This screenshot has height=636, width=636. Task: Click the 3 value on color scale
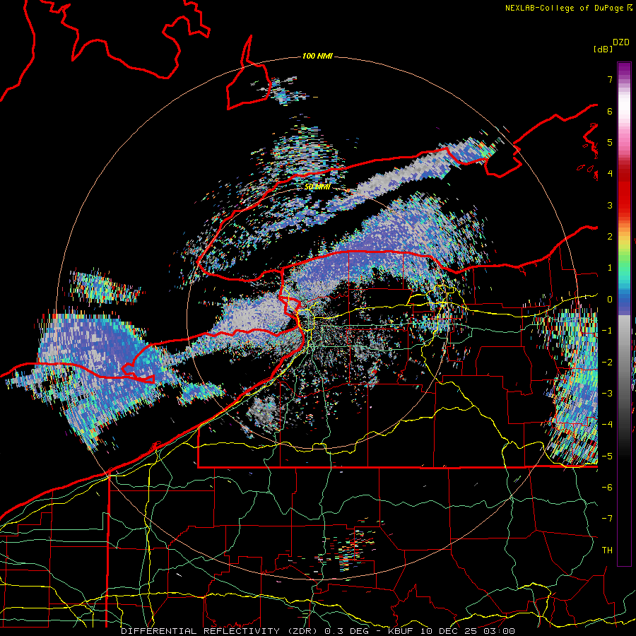(x=610, y=205)
